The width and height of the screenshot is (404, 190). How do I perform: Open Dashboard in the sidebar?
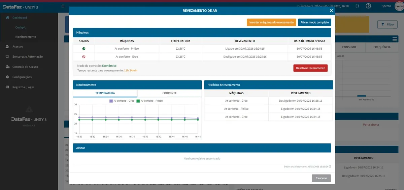click(x=20, y=17)
